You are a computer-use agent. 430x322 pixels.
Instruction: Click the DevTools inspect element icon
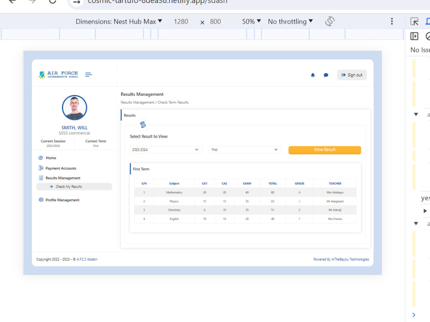[x=414, y=21]
